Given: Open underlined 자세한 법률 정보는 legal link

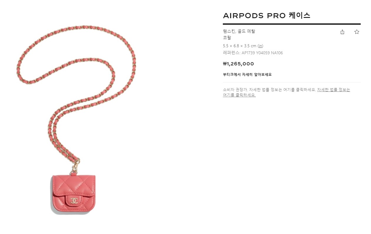Looking at the screenshot, I should tap(333, 90).
